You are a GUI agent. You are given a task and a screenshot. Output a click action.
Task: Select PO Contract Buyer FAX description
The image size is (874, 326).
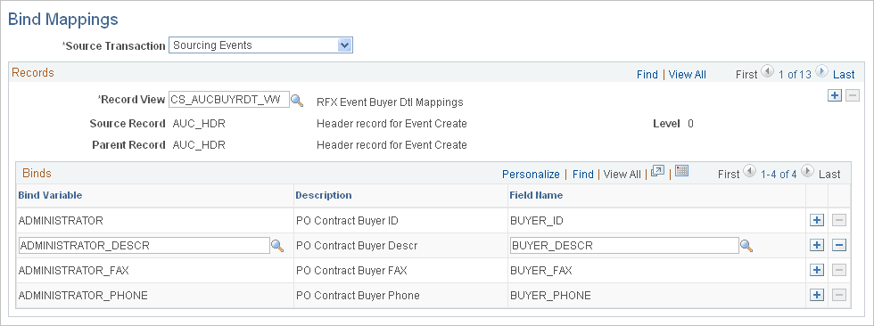(351, 271)
